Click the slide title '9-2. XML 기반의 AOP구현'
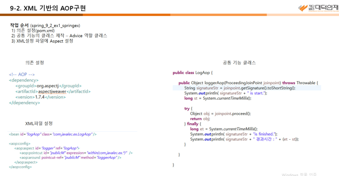The image size is (339, 176). [x=48, y=8]
